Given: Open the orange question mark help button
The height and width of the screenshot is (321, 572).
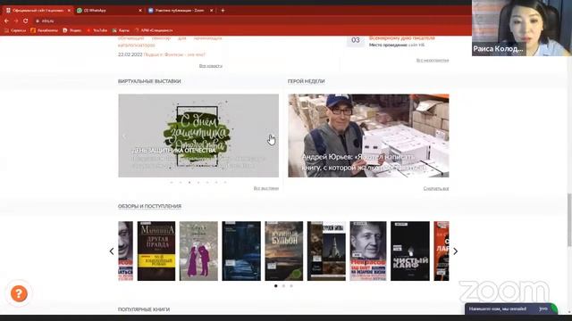Looking at the screenshot, I should click(19, 293).
